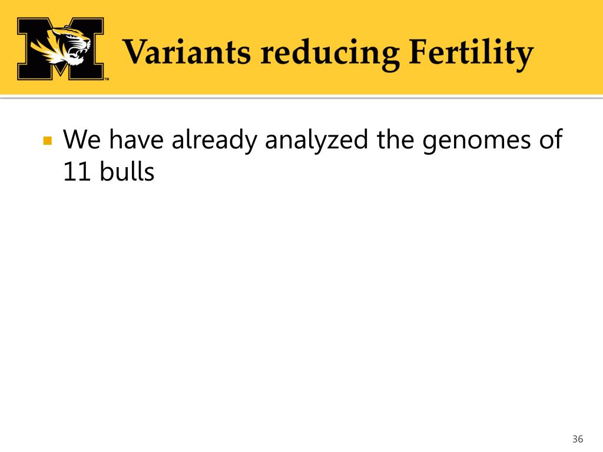Click the word reducing in the title
Image resolution: width=603 pixels, height=452 pixels.
pos(330,54)
